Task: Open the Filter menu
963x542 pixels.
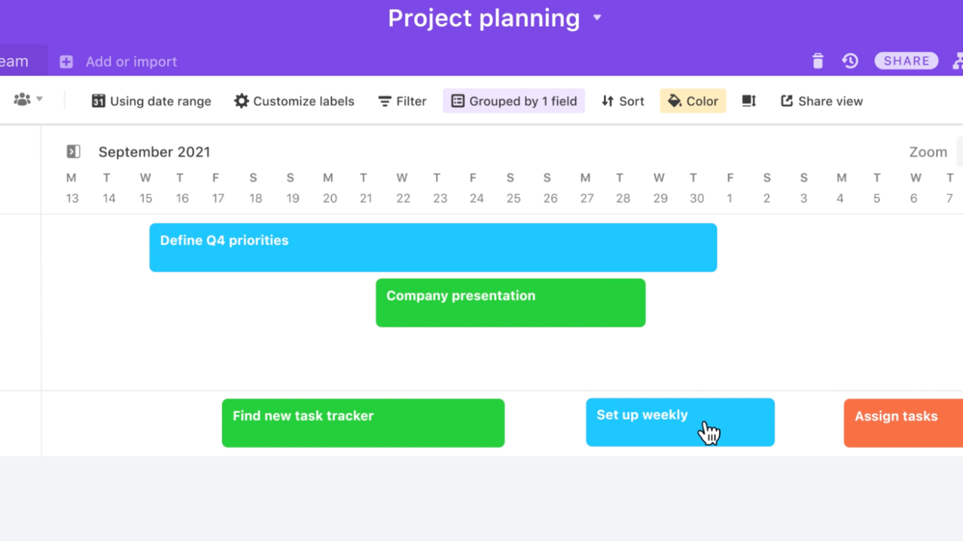Action: pyautogui.click(x=402, y=101)
